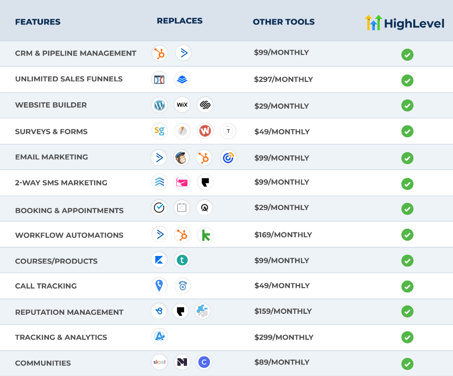Click green checkmark for Call Tracking row
453x376 pixels.
click(407, 286)
